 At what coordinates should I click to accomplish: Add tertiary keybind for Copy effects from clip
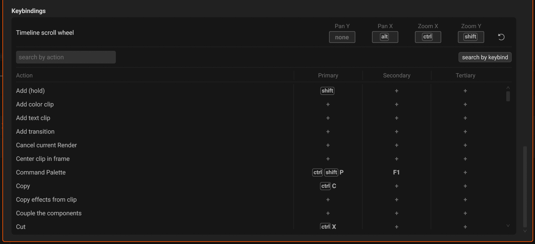click(x=465, y=200)
